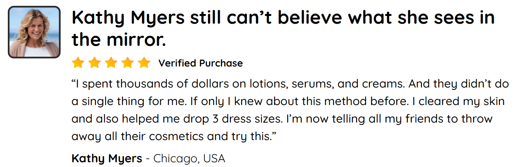Click the second gold rating star
This screenshot has width=520, height=167.
coord(95,63)
